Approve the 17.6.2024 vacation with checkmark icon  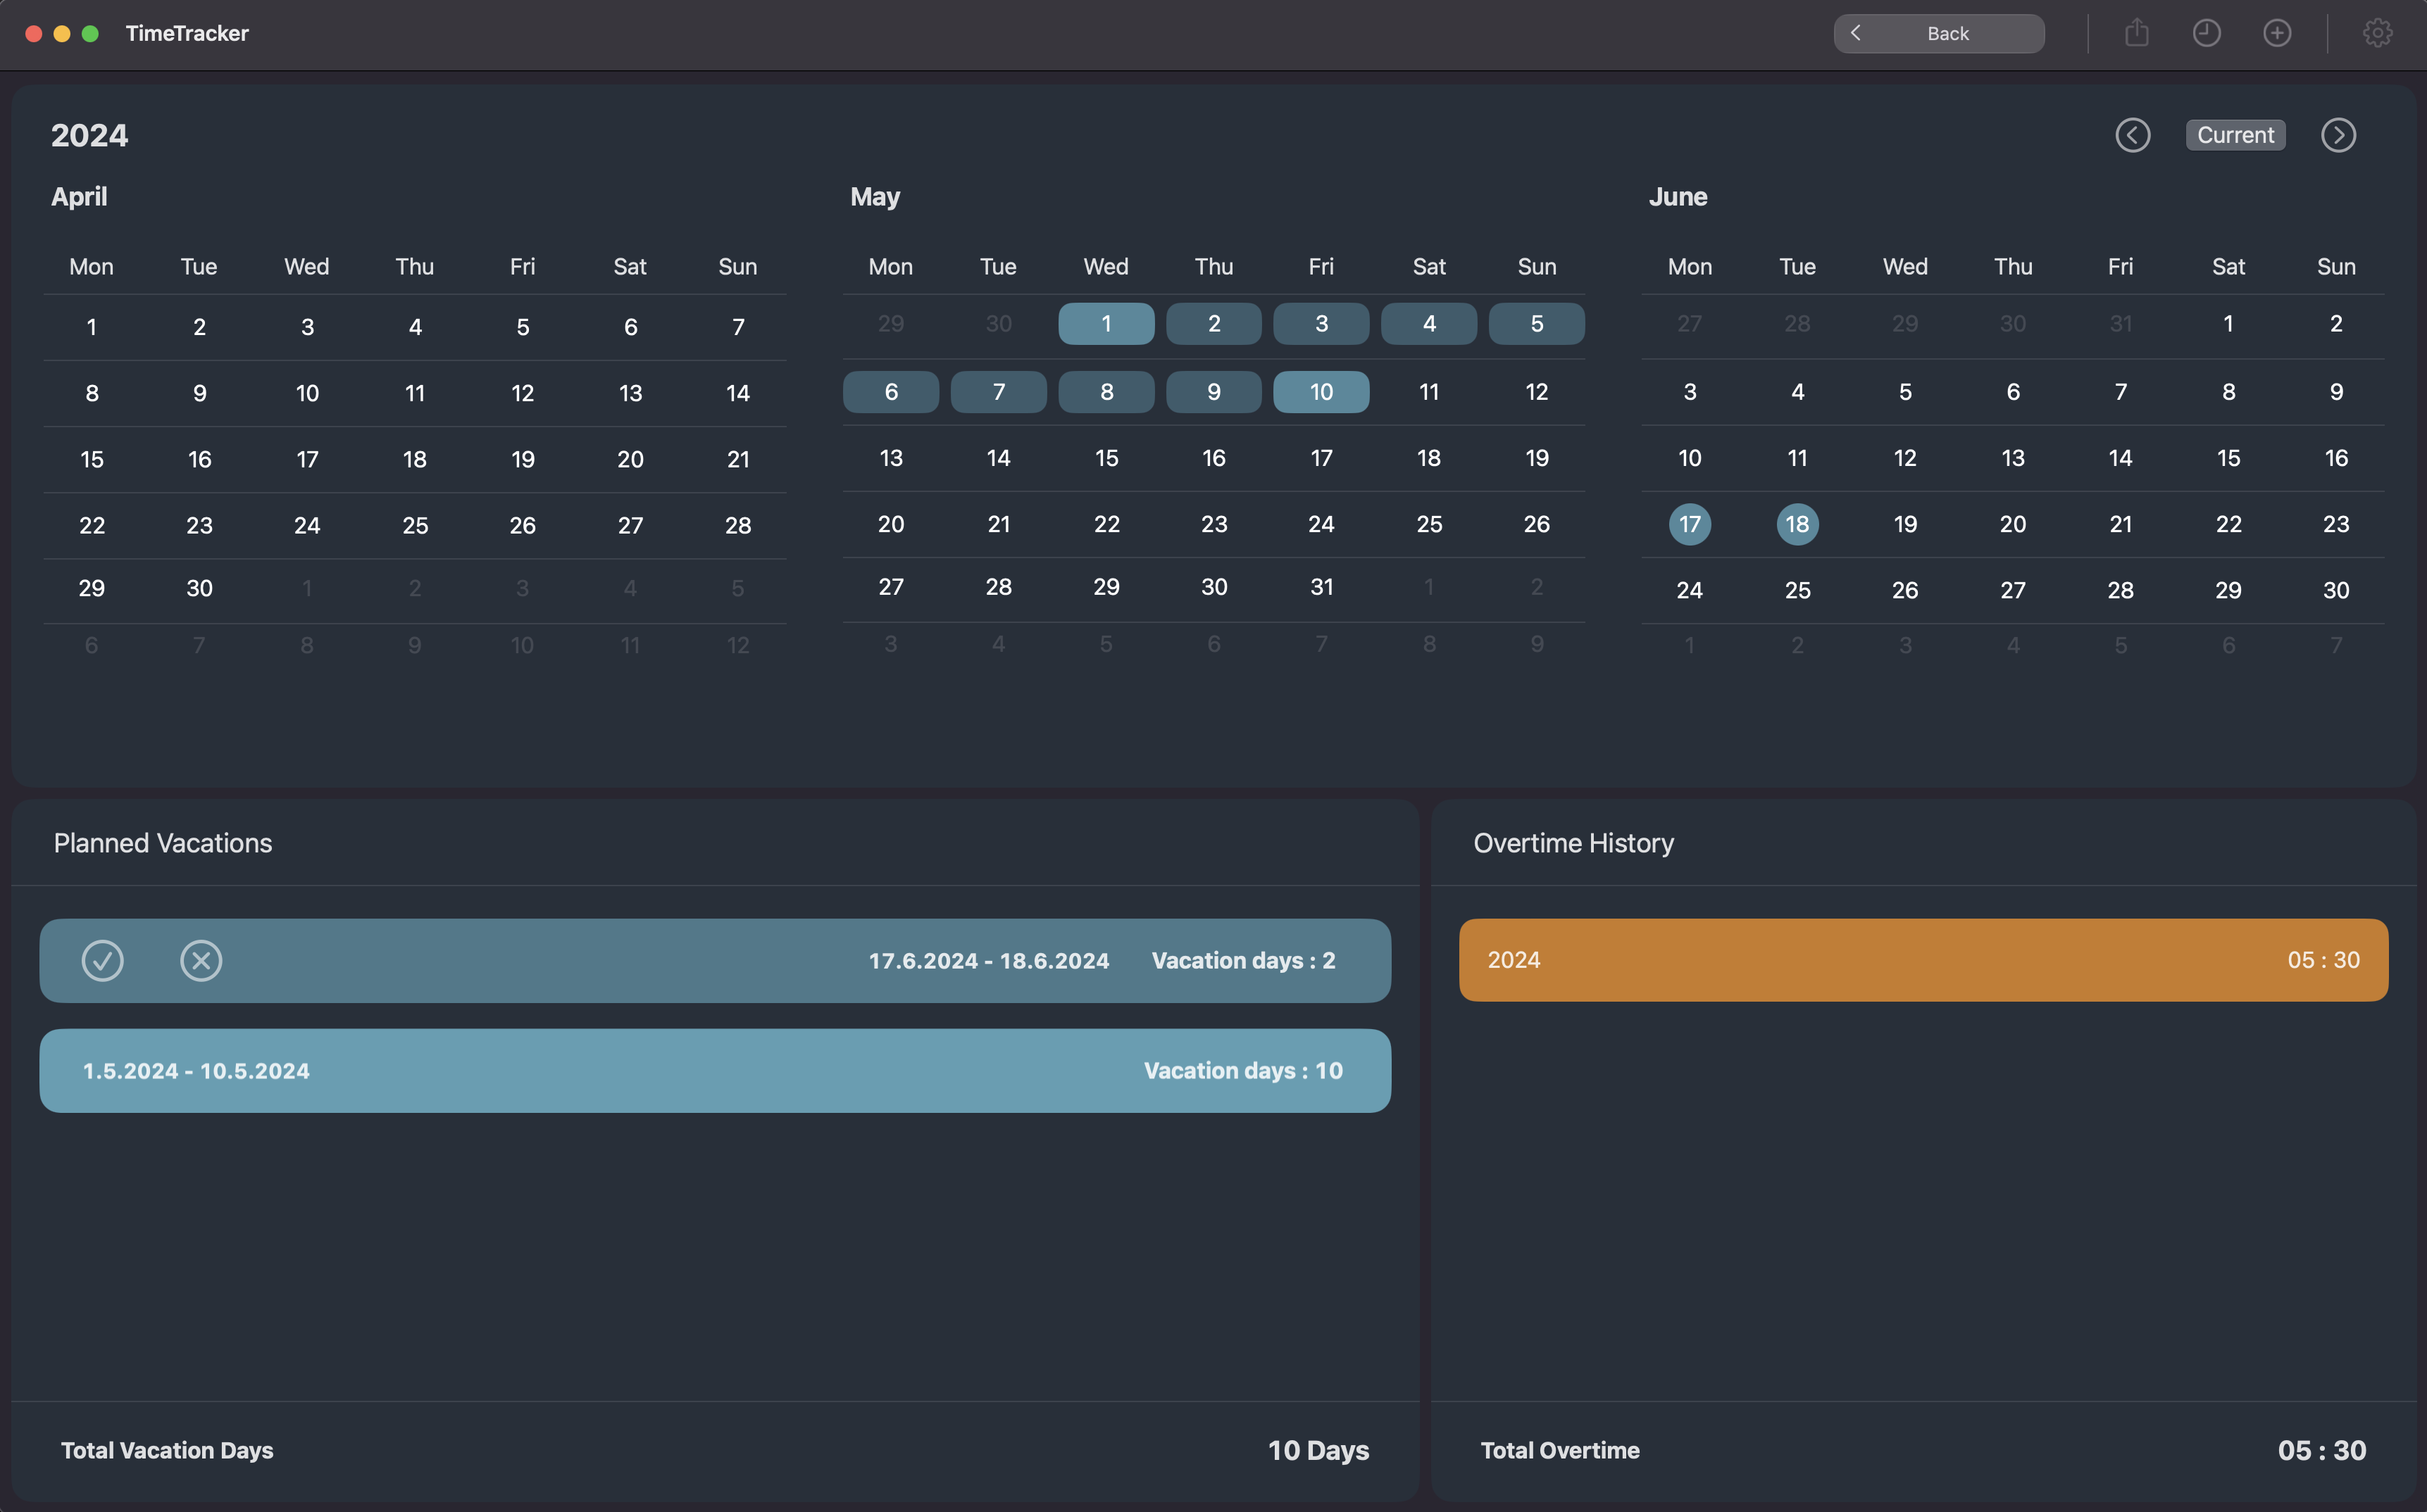pyautogui.click(x=102, y=960)
